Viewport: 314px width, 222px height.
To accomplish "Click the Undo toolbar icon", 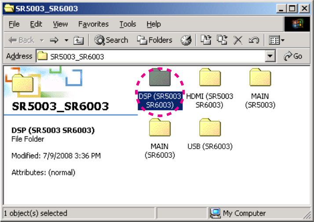I will pos(254,40).
